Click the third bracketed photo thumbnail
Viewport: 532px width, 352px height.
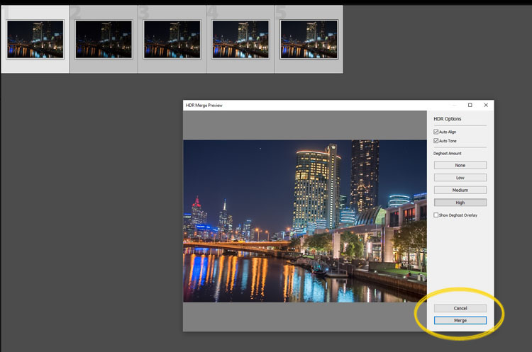click(x=172, y=39)
